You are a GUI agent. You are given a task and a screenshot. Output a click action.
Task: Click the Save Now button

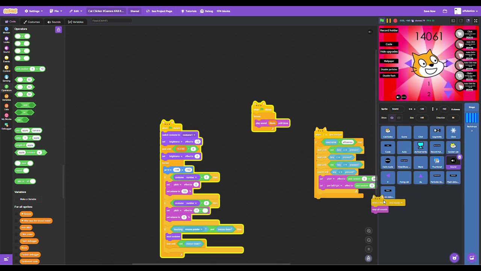tap(430, 11)
